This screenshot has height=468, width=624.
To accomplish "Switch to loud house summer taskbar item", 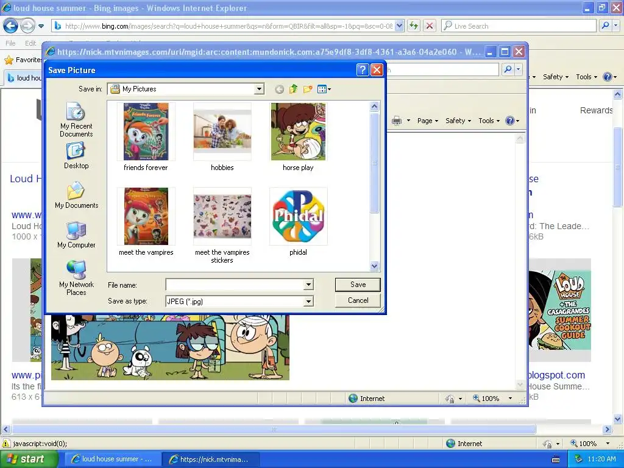I will pos(112,459).
